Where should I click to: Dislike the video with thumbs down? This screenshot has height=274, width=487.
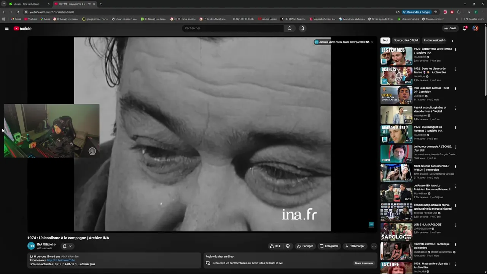tap(288, 246)
